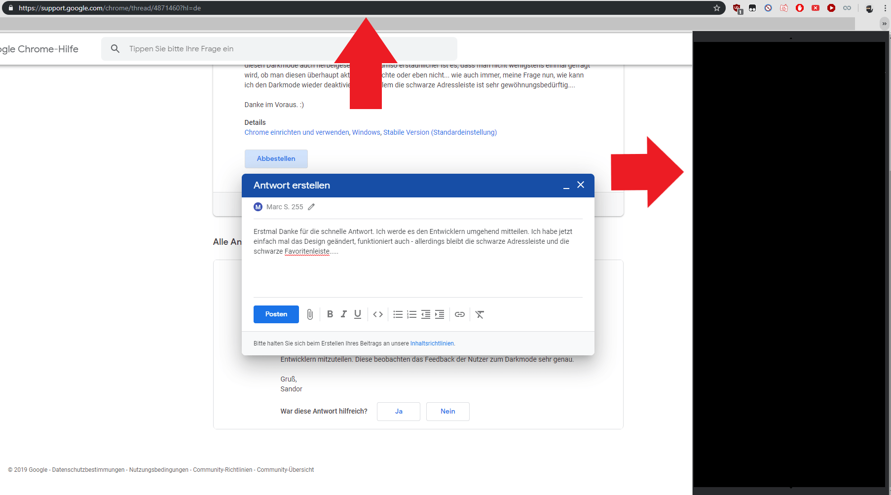Attach a file with the paperclip icon
The height and width of the screenshot is (495, 891).
pyautogui.click(x=310, y=314)
